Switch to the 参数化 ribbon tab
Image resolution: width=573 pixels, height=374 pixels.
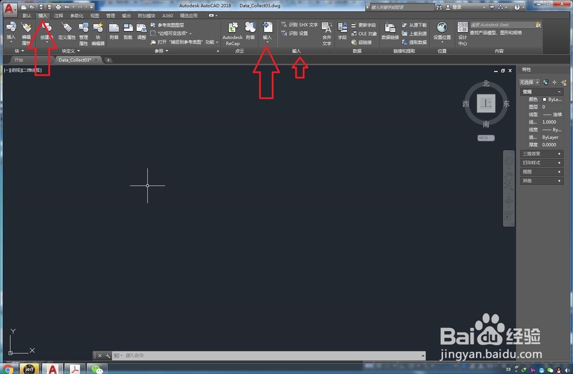[77, 15]
